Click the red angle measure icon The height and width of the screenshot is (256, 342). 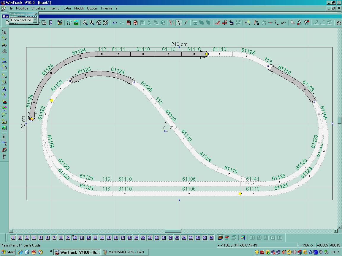[x=217, y=23]
